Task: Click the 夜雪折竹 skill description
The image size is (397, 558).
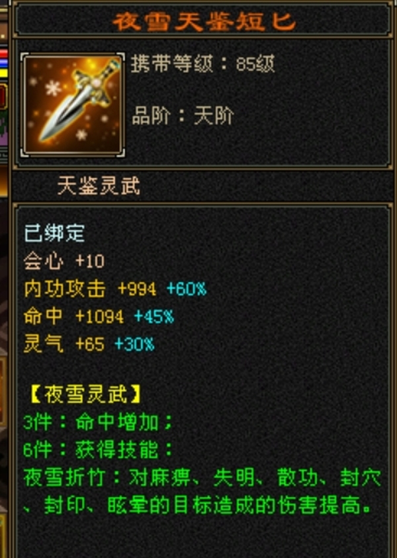Action: click(x=202, y=492)
